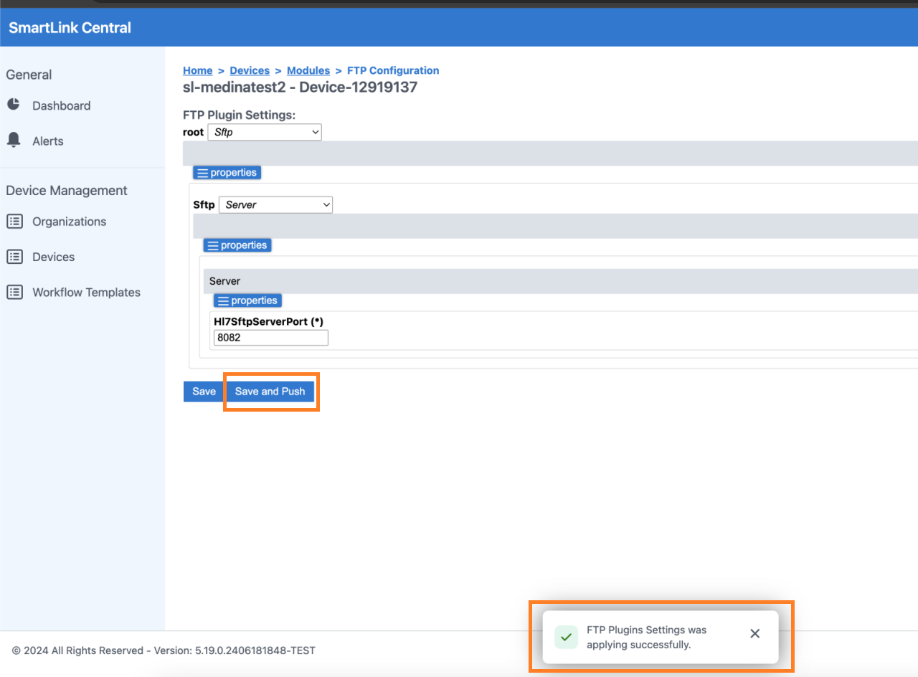Open the root Sftp dropdown

[x=264, y=132]
